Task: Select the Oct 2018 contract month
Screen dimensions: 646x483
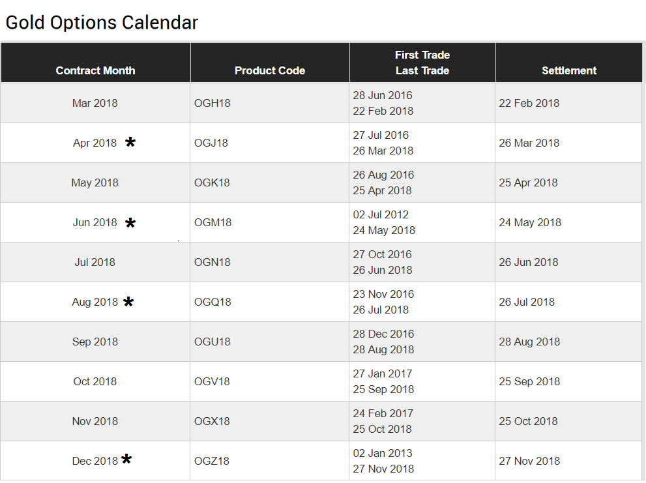Action: (x=95, y=381)
